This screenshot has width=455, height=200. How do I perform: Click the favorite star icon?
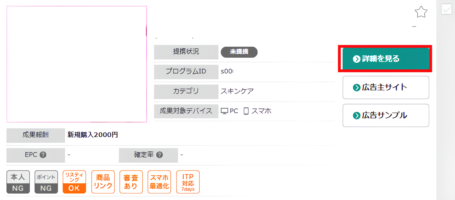point(421,12)
